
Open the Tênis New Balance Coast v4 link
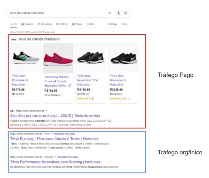[x=58, y=81]
